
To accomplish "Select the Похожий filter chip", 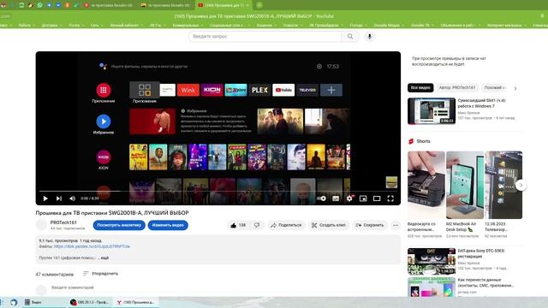I will point(494,87).
